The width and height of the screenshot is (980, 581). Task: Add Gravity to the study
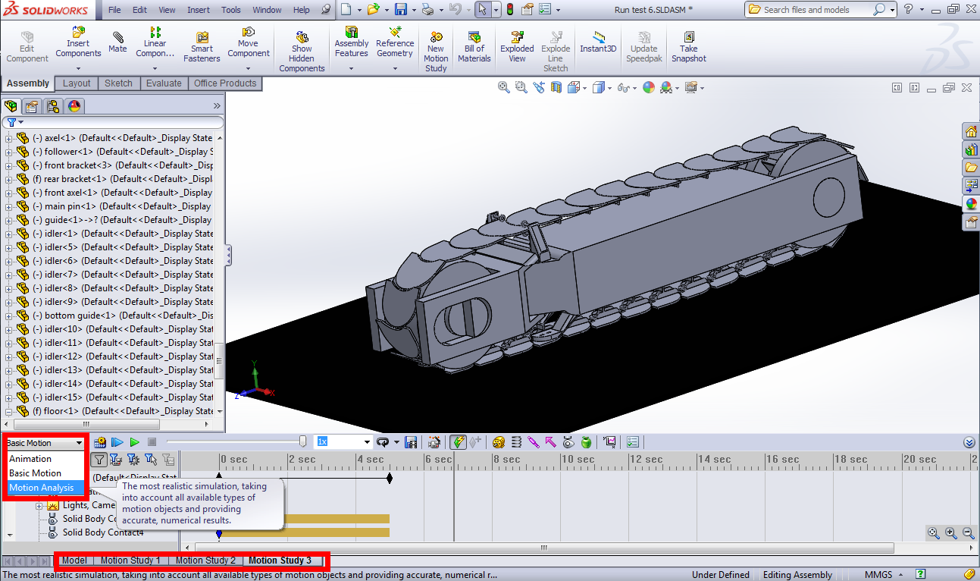coord(585,442)
